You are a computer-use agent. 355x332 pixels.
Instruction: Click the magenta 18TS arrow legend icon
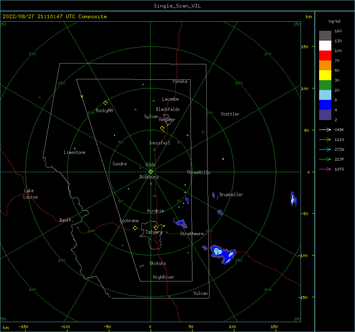coord(325,169)
